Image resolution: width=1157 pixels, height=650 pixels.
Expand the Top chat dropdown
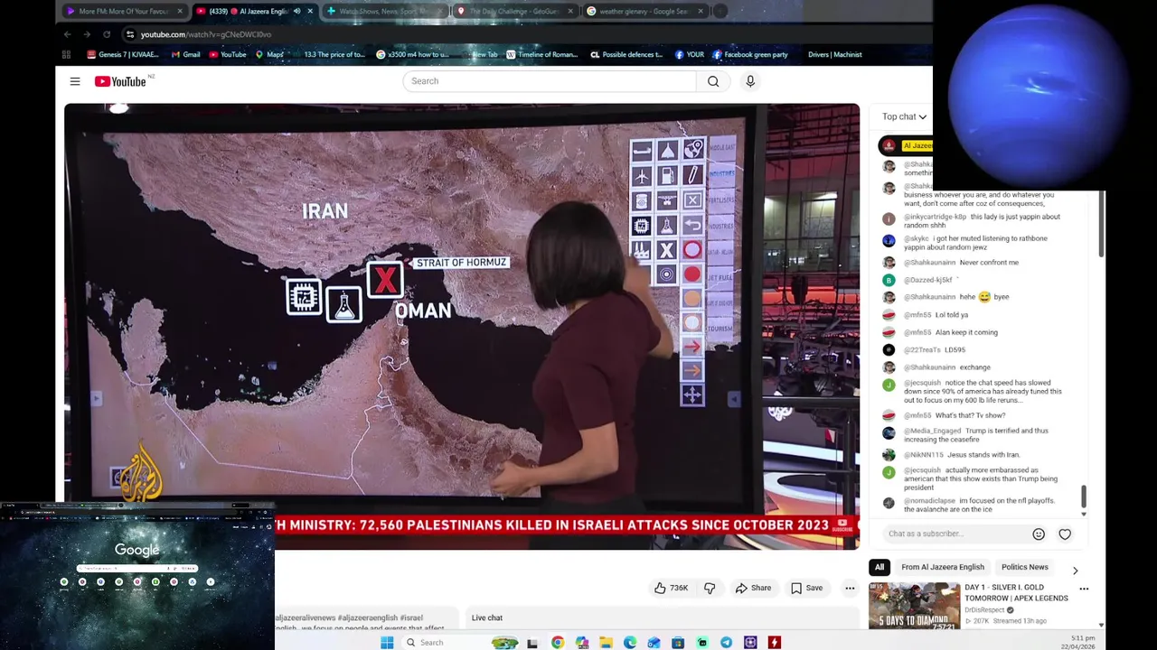pos(904,116)
